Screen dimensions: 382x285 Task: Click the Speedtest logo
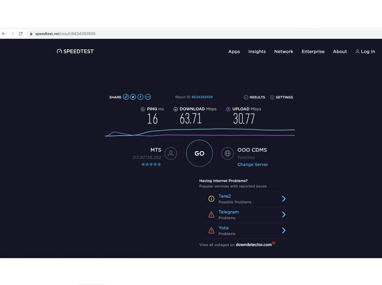point(75,51)
